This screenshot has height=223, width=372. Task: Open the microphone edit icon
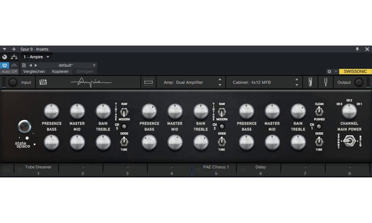310,82
